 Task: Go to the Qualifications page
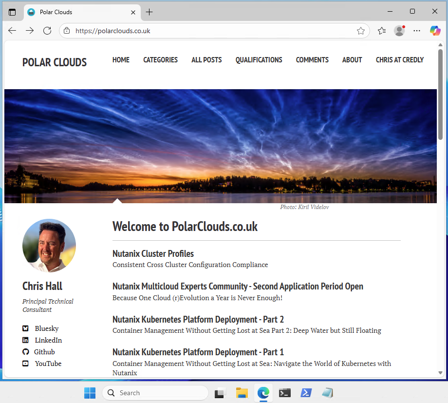[259, 60]
